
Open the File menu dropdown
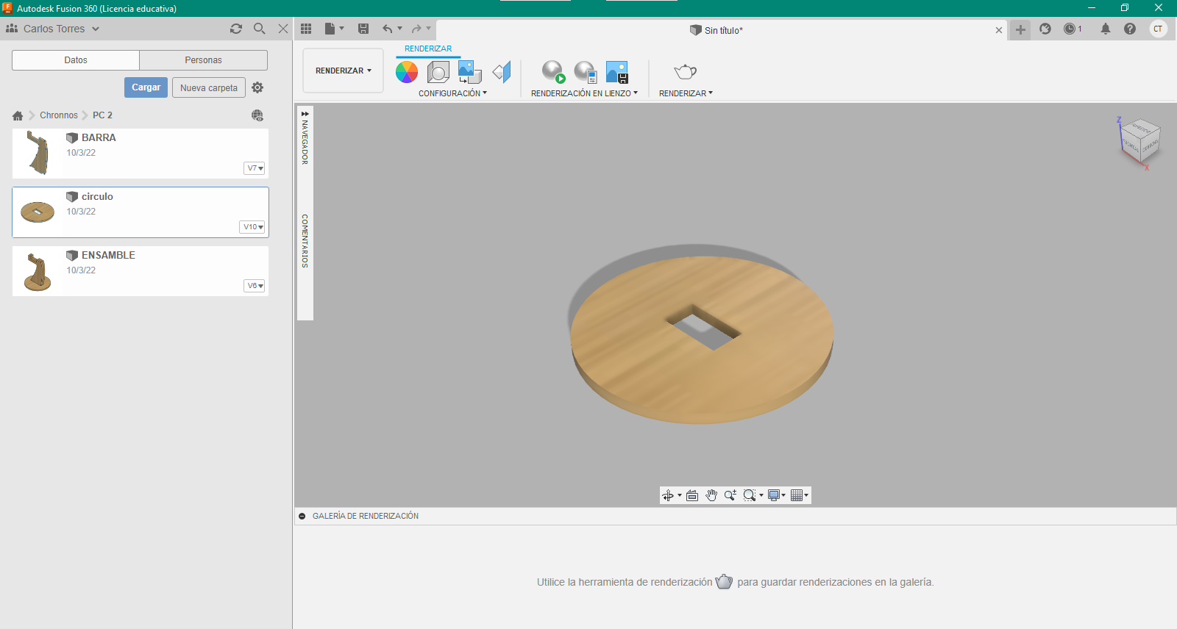click(334, 29)
